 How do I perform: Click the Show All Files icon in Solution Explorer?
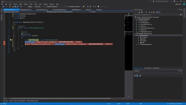click(x=154, y=12)
